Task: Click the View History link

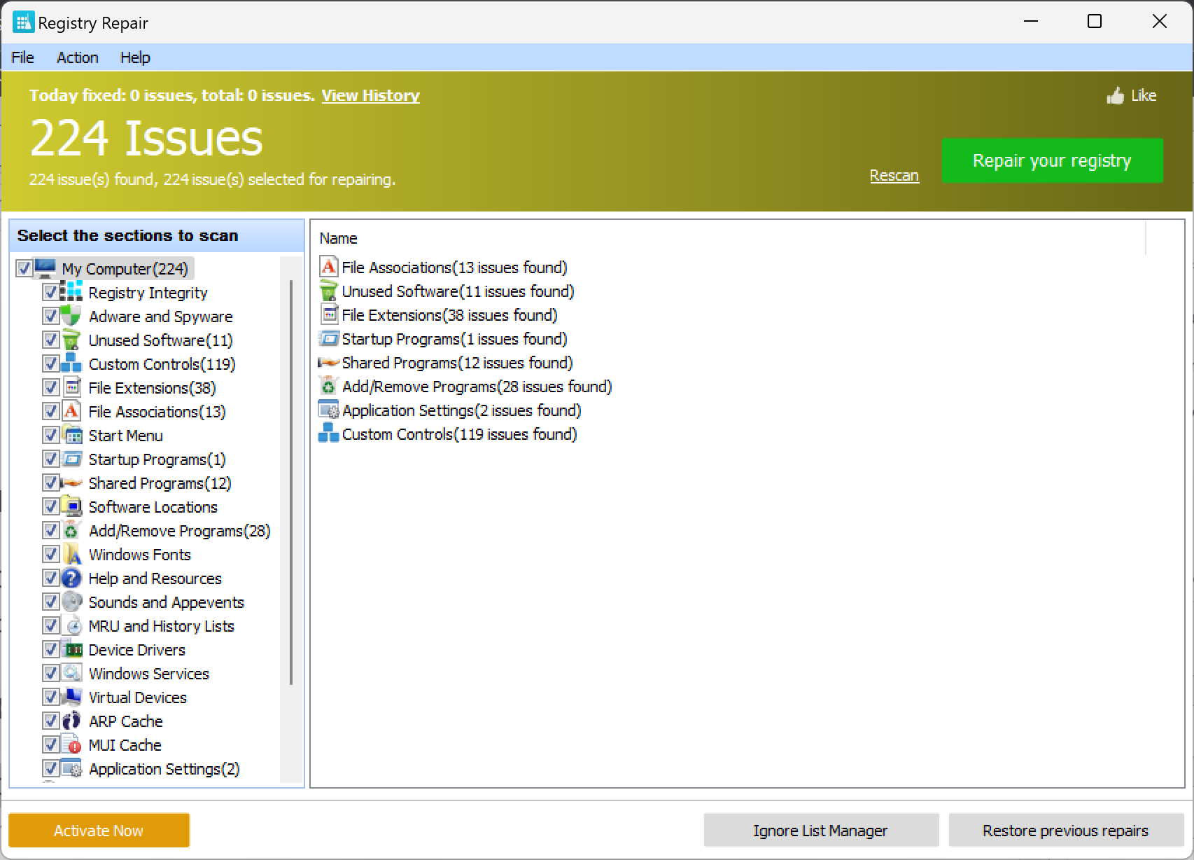Action: pos(370,95)
